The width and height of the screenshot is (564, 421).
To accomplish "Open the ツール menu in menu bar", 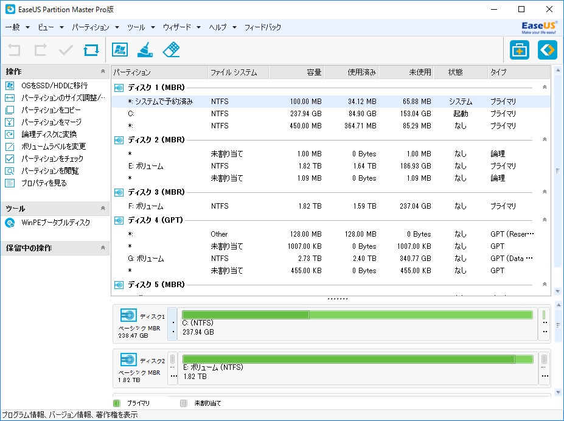I will pyautogui.click(x=141, y=27).
